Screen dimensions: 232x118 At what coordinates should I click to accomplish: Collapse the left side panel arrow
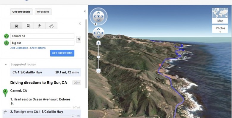pos(85,11)
